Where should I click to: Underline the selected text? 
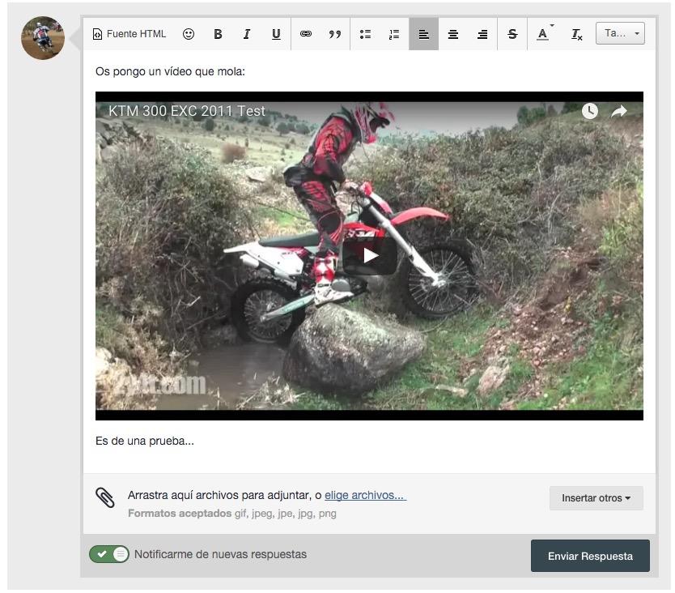coord(276,34)
